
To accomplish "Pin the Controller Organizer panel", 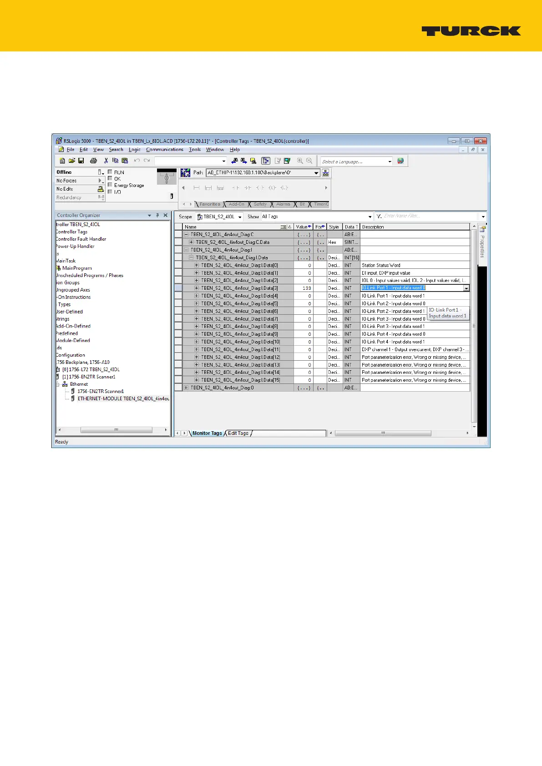I will point(157,215).
